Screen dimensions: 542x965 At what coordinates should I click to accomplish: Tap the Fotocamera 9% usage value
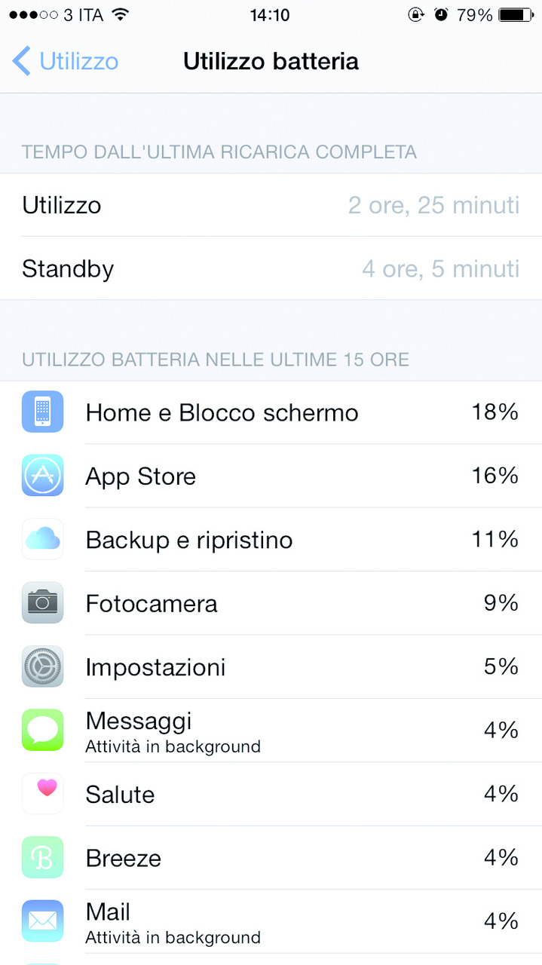tap(501, 602)
